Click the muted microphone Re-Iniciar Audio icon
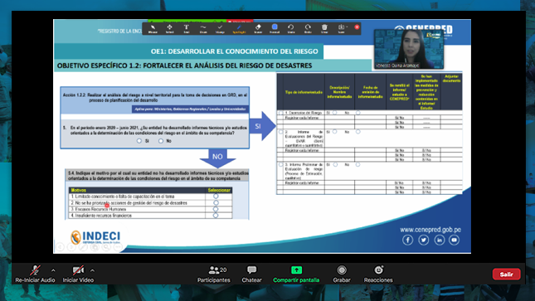The width and height of the screenshot is (535, 301). 35,270
